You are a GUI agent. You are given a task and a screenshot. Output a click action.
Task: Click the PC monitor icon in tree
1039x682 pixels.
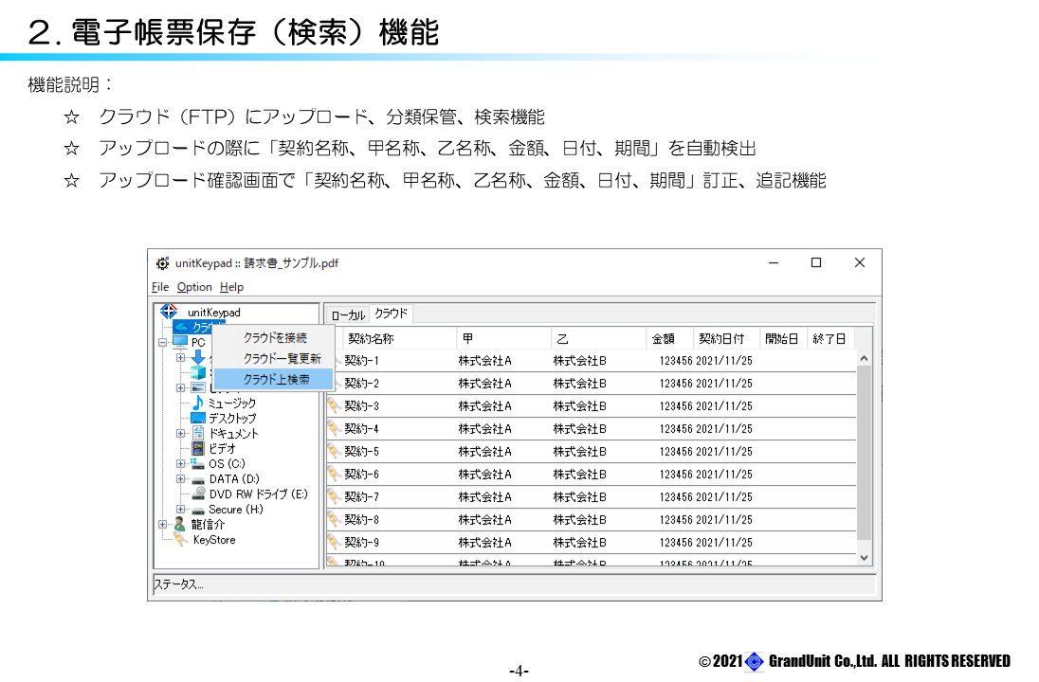coord(180,342)
